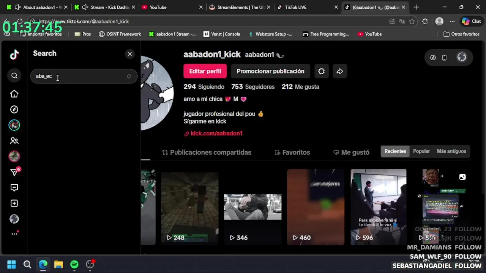The image size is (486, 273).
Task: Open browser profile avatar icon
Action: [x=439, y=22]
